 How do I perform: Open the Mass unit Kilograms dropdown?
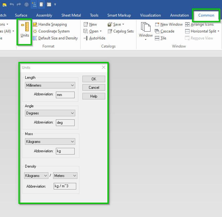pos(50,142)
